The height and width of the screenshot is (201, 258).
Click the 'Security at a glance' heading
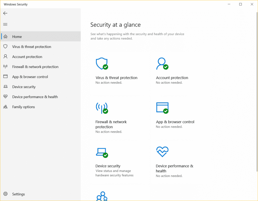click(116, 25)
